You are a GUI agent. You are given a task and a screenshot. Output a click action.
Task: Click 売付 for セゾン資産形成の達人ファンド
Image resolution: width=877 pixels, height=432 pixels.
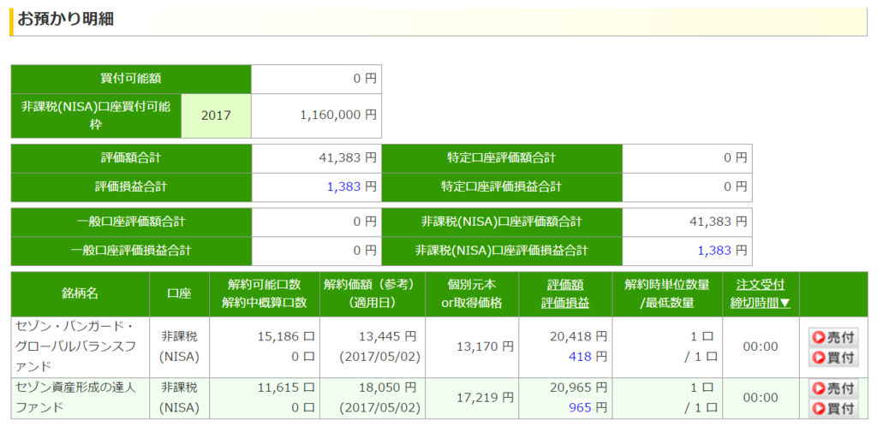[832, 388]
